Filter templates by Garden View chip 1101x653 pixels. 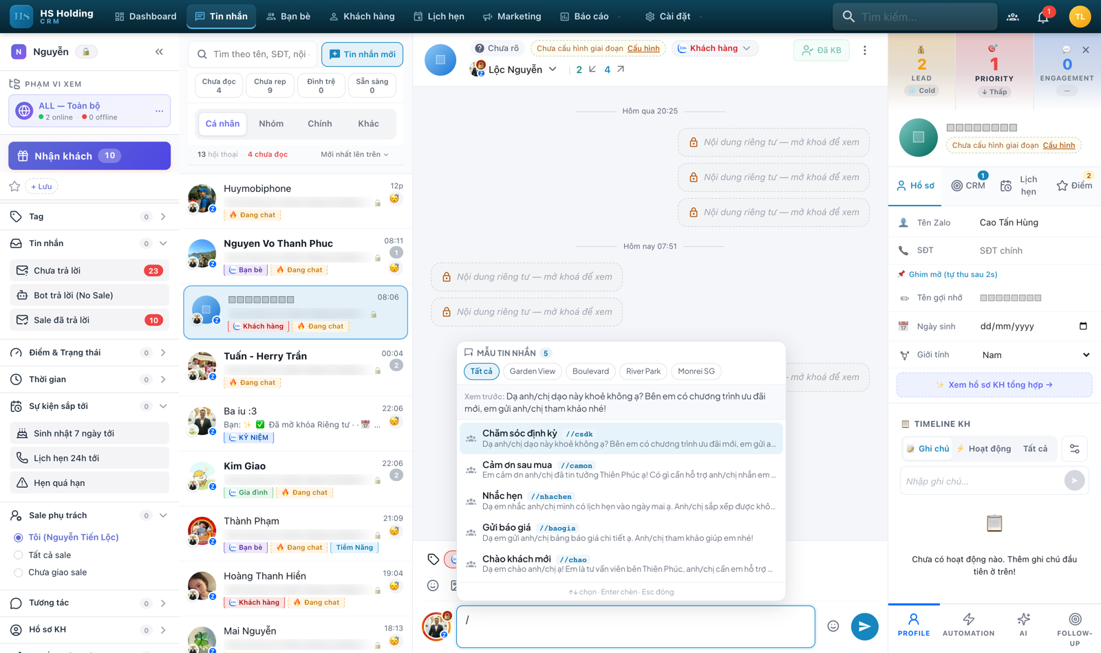click(532, 371)
